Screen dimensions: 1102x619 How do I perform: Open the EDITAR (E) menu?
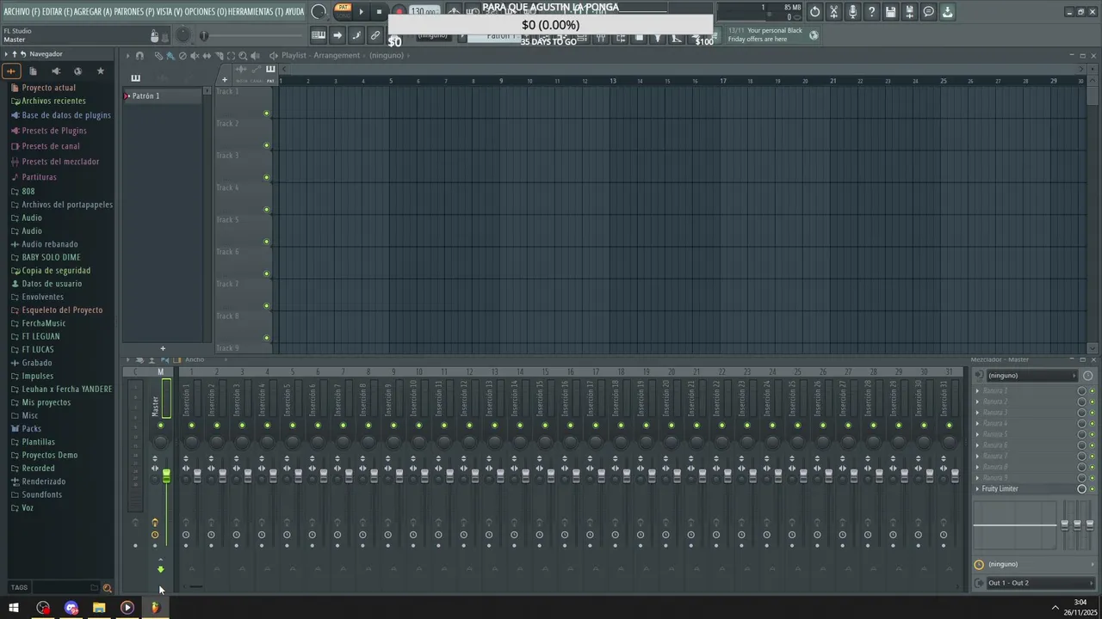pyautogui.click(x=57, y=12)
